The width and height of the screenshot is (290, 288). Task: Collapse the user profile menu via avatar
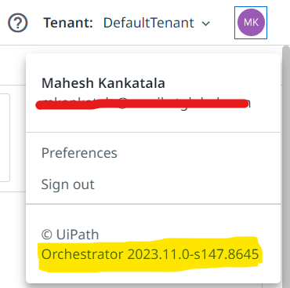click(251, 23)
